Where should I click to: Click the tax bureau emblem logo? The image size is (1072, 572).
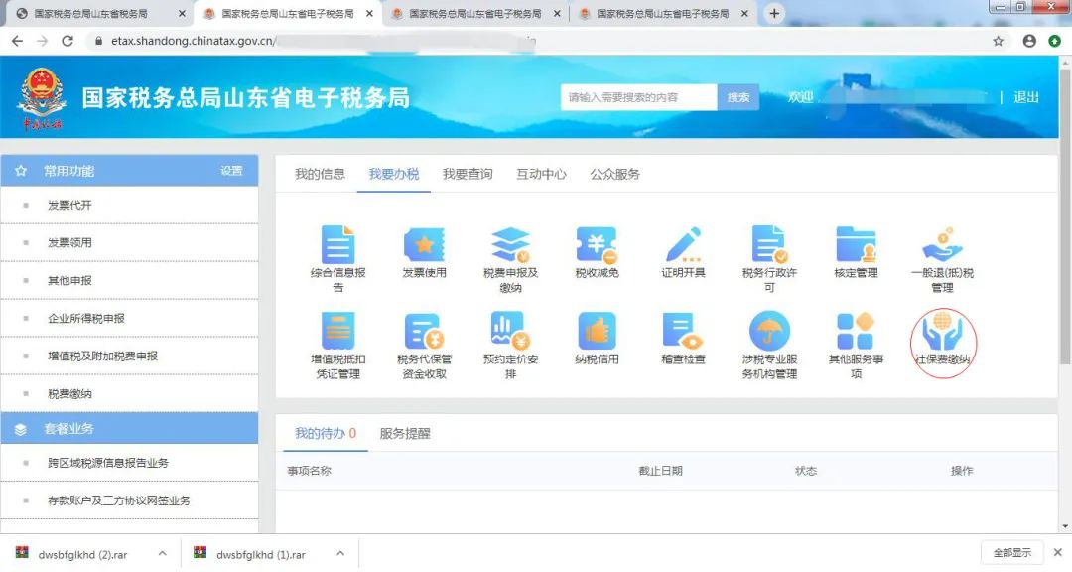coord(43,98)
